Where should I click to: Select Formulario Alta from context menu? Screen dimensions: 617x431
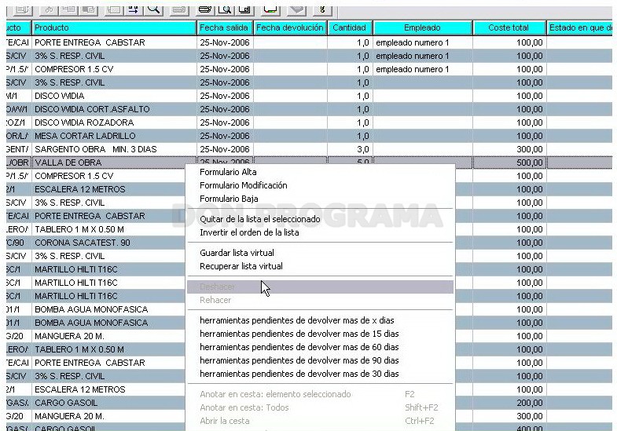pyautogui.click(x=228, y=172)
